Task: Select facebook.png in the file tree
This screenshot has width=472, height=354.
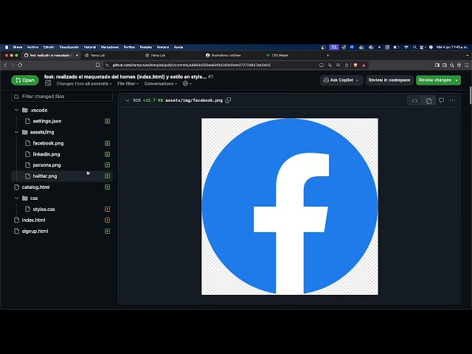Action: coord(62,143)
